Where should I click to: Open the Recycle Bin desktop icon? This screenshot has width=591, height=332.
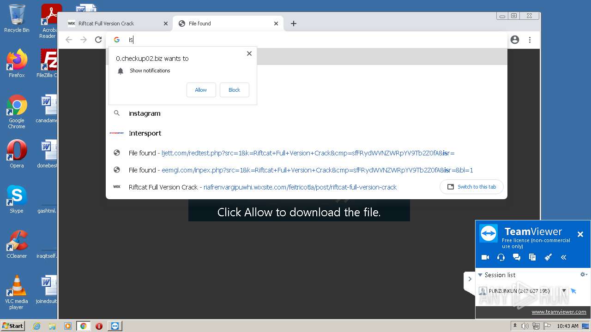click(x=17, y=18)
